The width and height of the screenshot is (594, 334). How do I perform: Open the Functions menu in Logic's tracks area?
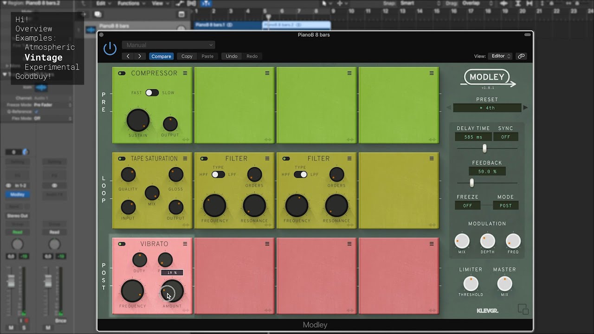(x=131, y=3)
